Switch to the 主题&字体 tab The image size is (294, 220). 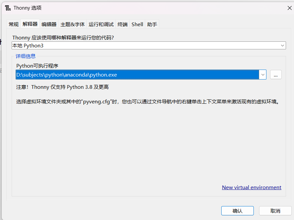tap(72, 24)
